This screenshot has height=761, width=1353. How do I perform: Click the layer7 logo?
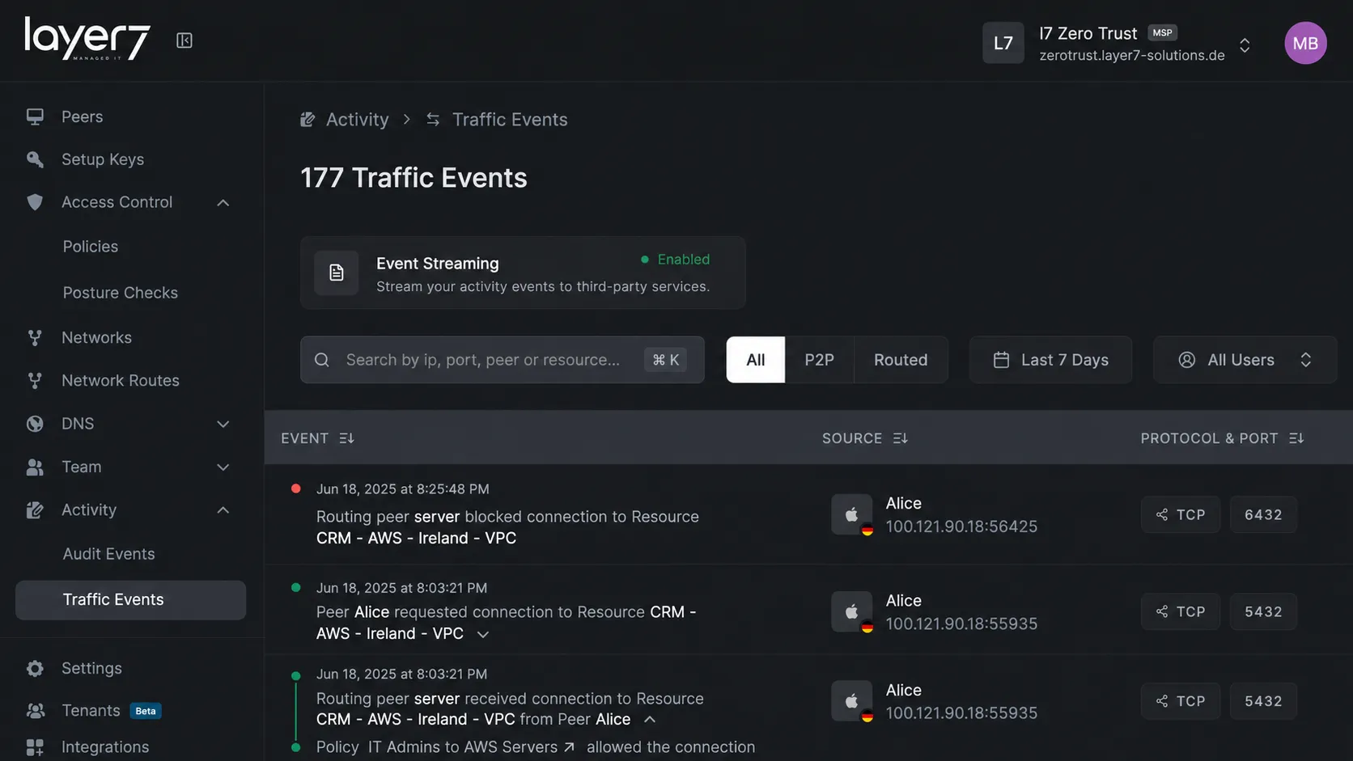(x=87, y=38)
